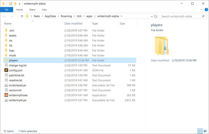Click the wildermyth.exe application icon
Viewport: 209px width, 134px height.
pyautogui.click(x=6, y=95)
